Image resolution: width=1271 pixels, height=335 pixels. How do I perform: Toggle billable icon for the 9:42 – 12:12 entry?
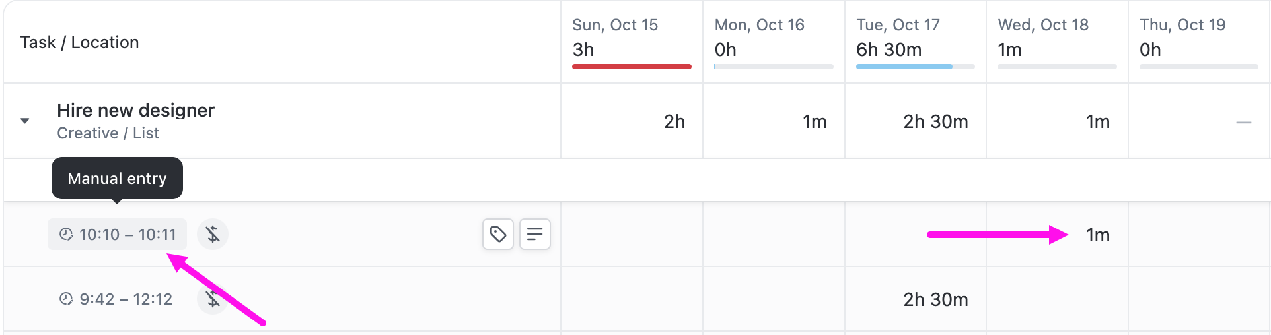pos(211,299)
